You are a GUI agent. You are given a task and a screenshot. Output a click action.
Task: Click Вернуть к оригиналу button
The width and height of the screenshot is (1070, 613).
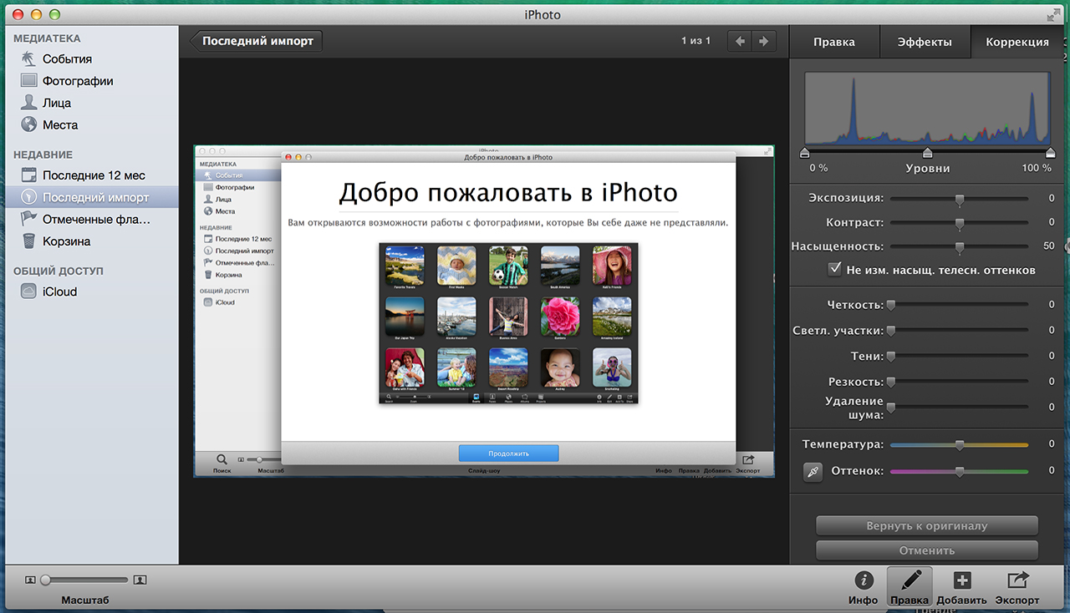(927, 526)
